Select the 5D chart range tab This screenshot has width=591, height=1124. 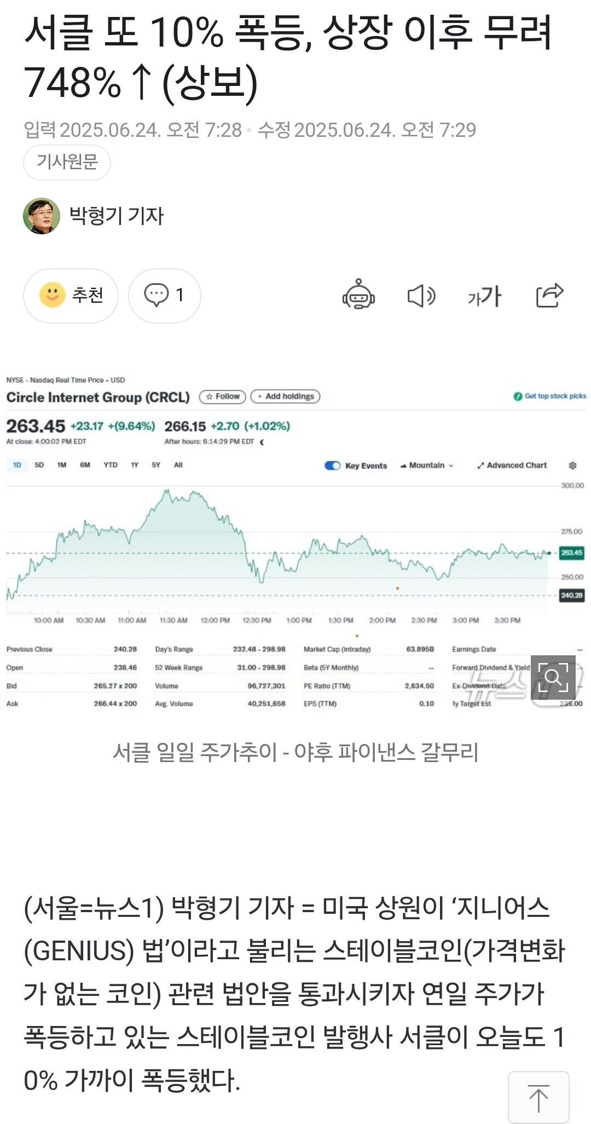pos(39,465)
